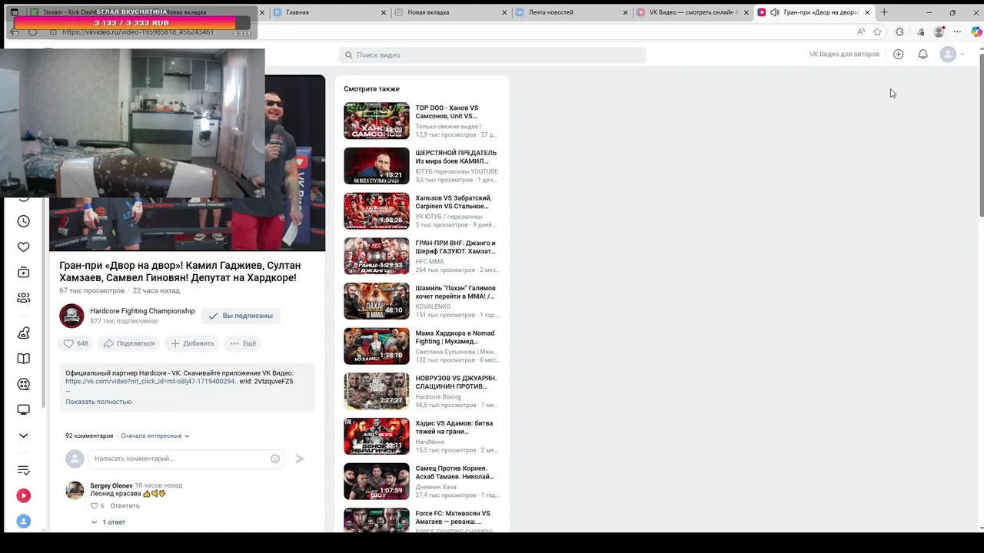Open the read aloud icon in address bar
The height and width of the screenshot is (553, 984).
861,31
